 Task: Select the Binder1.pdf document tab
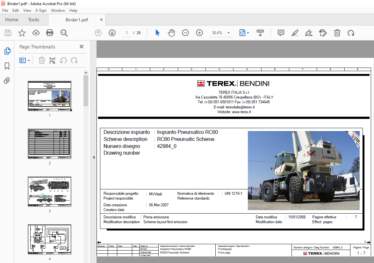point(77,20)
